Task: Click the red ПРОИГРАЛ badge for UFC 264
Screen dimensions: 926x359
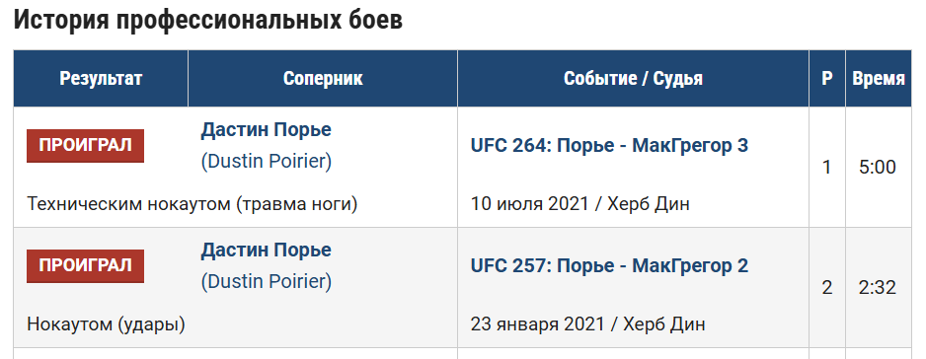Action: tap(85, 146)
